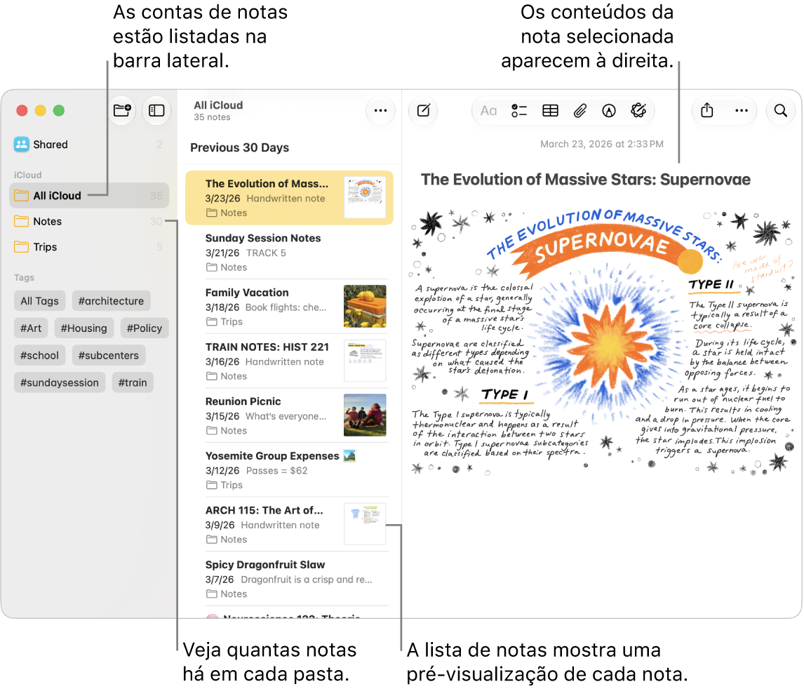The width and height of the screenshot is (804, 689).
Task: Share the current note
Action: click(x=707, y=110)
